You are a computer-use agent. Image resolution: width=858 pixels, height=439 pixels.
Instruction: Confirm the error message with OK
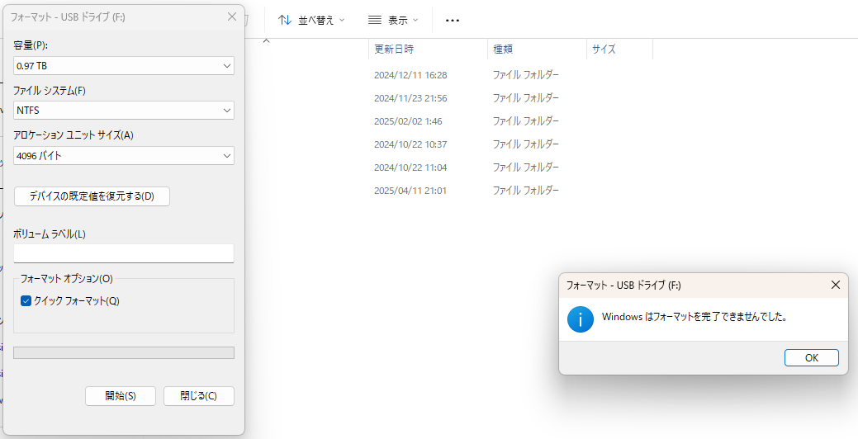tap(811, 357)
